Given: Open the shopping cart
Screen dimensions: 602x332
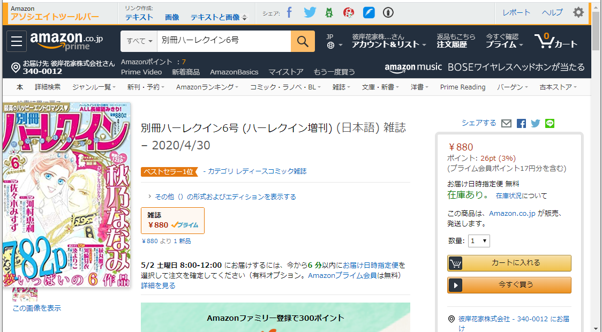Looking at the screenshot, I should 555,41.
